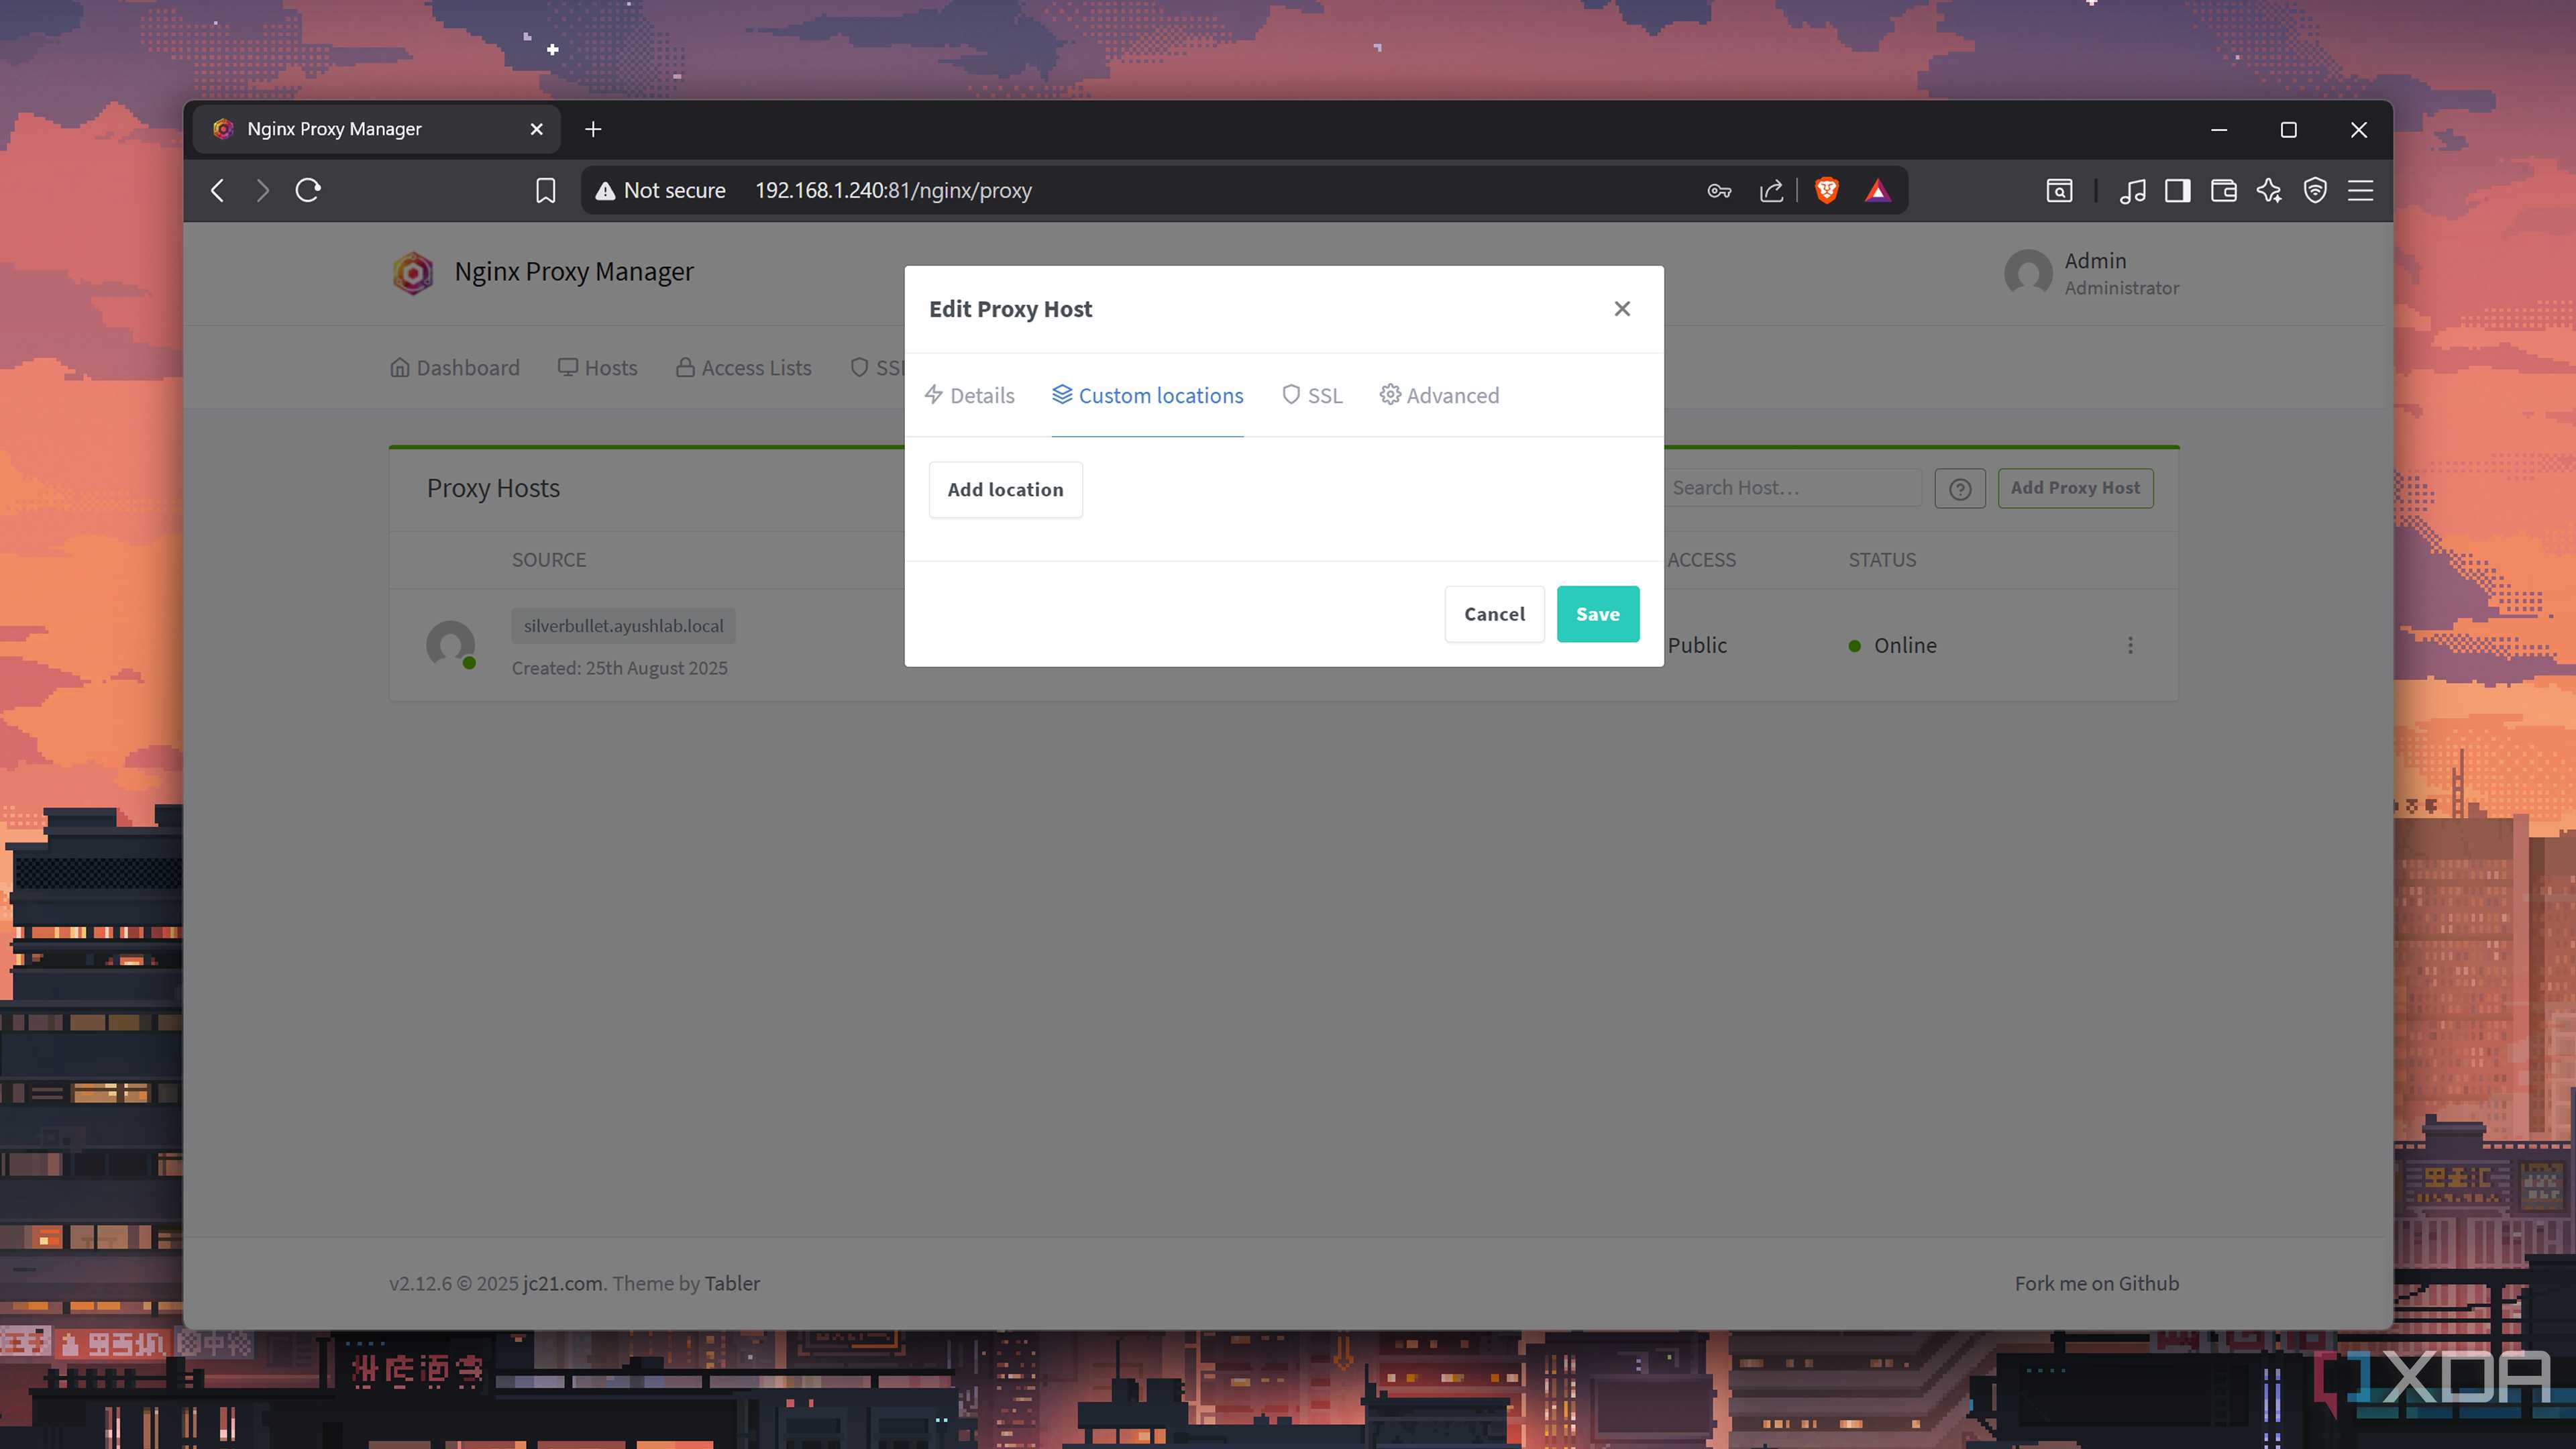Select the Dashboard navigation icon
Screen dimensions: 2576x1449
(399, 367)
